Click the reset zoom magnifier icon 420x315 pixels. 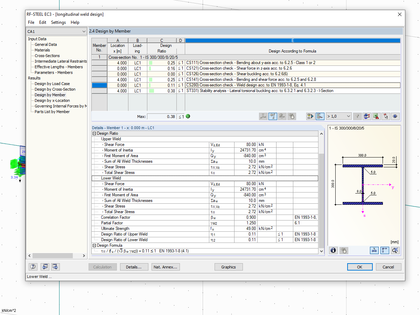tap(395, 250)
